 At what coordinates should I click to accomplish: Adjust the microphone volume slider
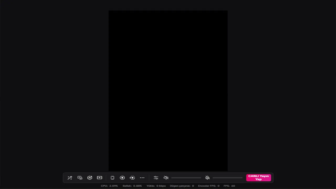(x=228, y=178)
